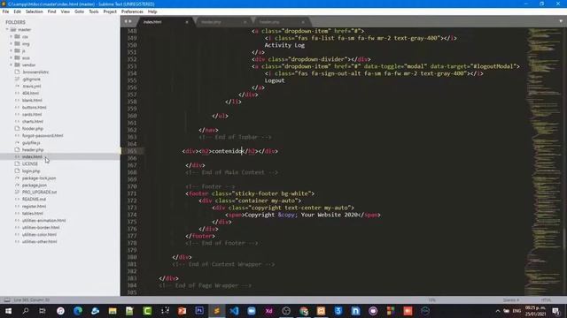Open the Goto menu
The width and height of the screenshot is (567, 318).
79,11
